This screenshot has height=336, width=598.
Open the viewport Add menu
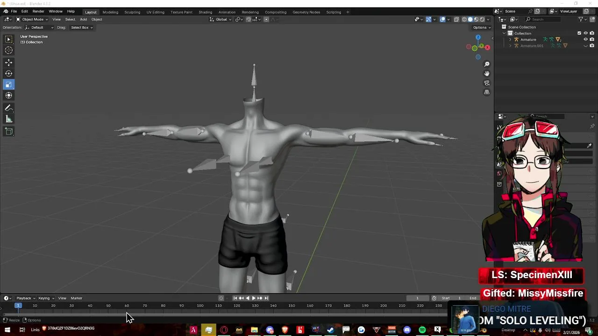[83, 19]
